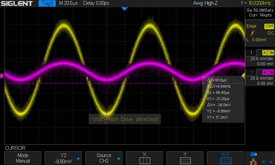
Task: Click the M 20.0µs timebase readout
Action: click(68, 3)
